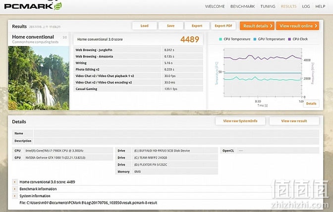The image size is (333, 212).
Task: Toggle the CPU Clock legend swatch
Action: pyautogui.click(x=289, y=39)
